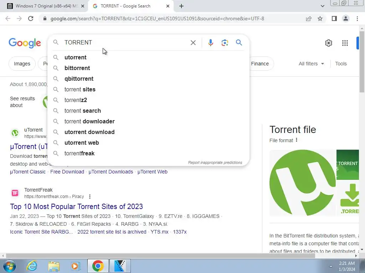Select the Images filter tab

22,64
